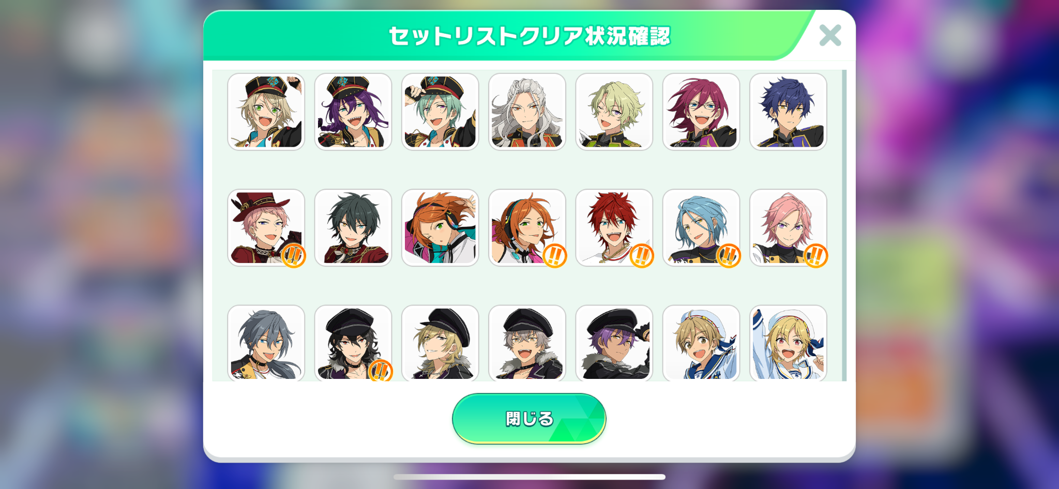Select the blond character with black military hat

266,112
